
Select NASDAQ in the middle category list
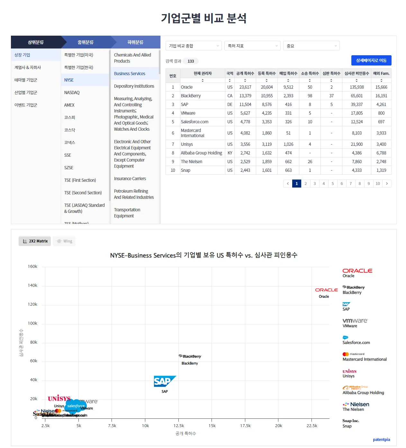coord(85,92)
